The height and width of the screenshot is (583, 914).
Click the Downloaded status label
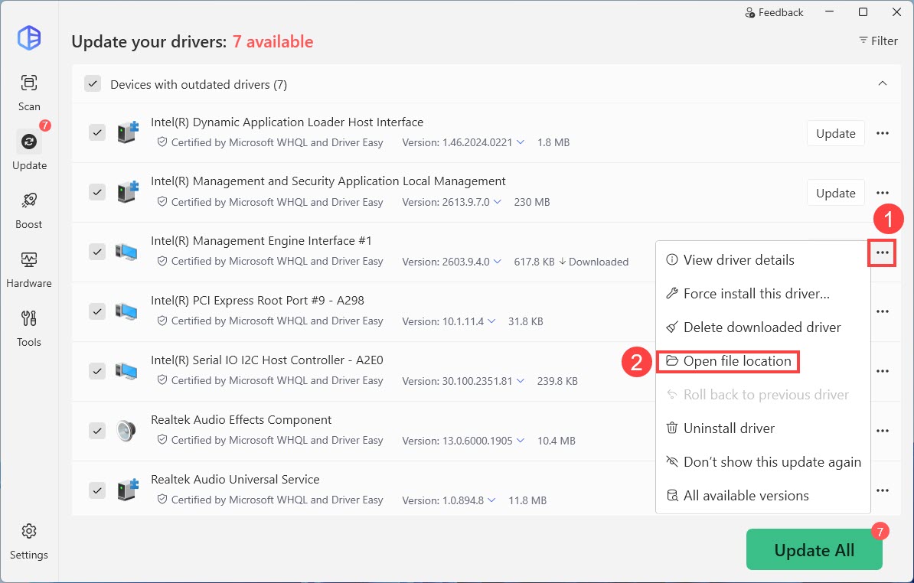(x=593, y=262)
